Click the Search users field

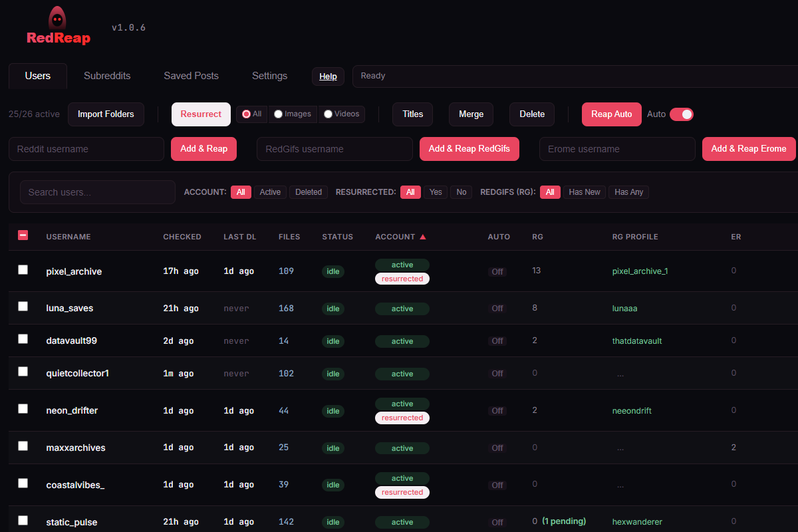(97, 192)
